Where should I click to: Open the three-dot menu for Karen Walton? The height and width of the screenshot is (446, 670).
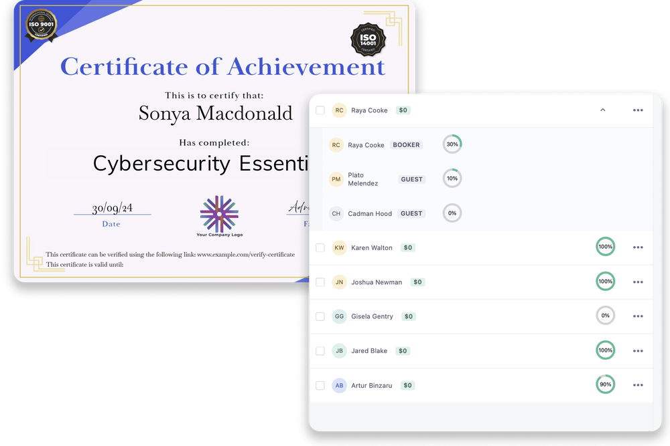[638, 247]
